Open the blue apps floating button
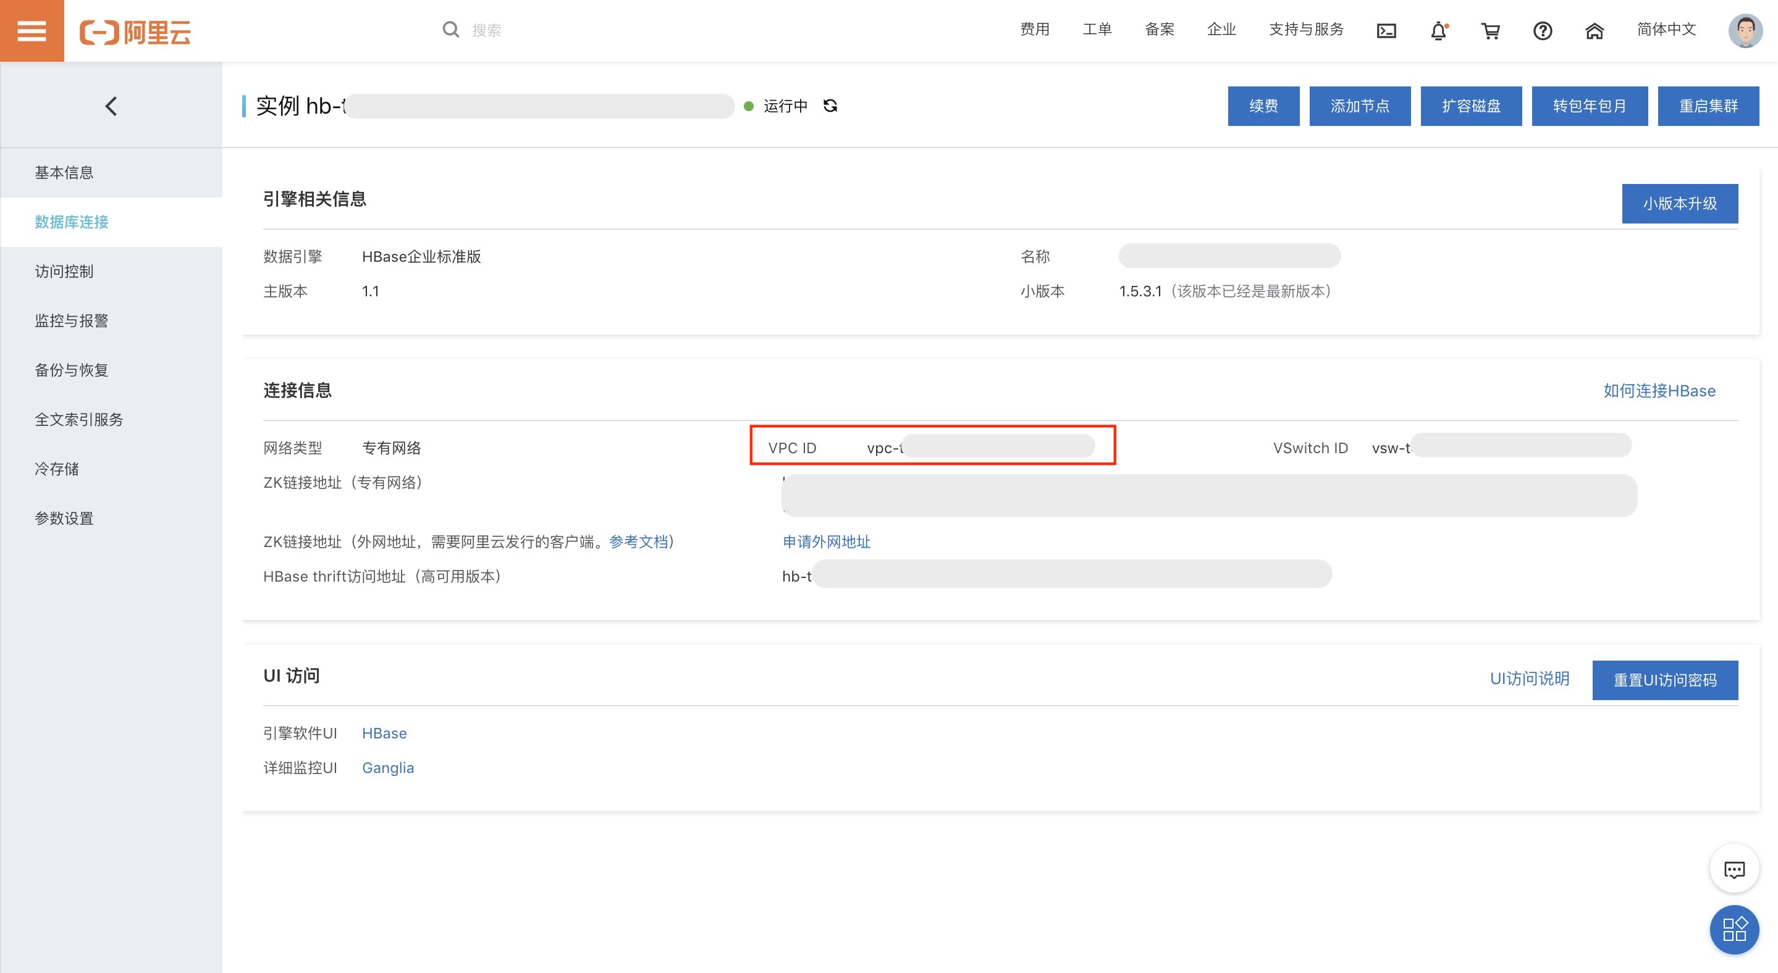The width and height of the screenshot is (1778, 973). [x=1734, y=930]
